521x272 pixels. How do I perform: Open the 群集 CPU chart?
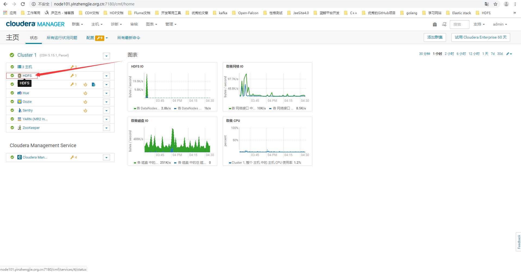tap(268, 141)
